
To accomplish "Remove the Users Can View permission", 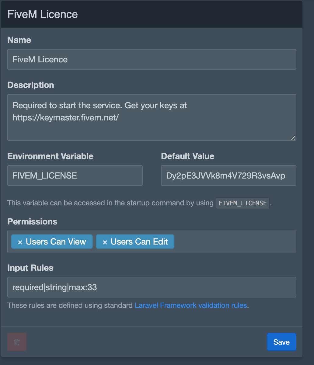I will point(20,242).
